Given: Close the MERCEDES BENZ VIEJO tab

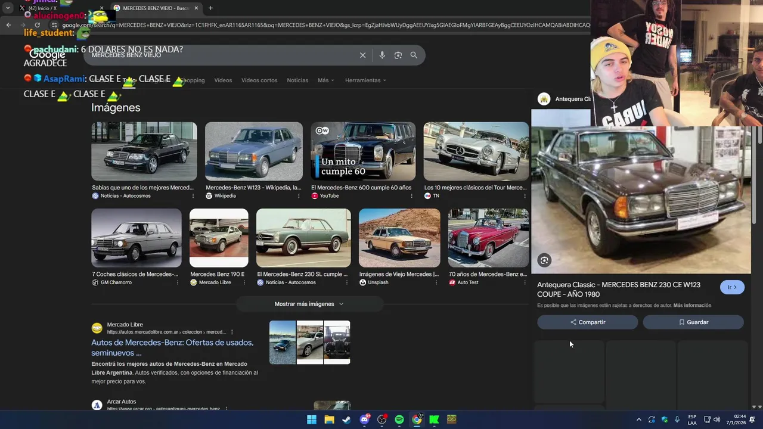Looking at the screenshot, I should coord(196,8).
